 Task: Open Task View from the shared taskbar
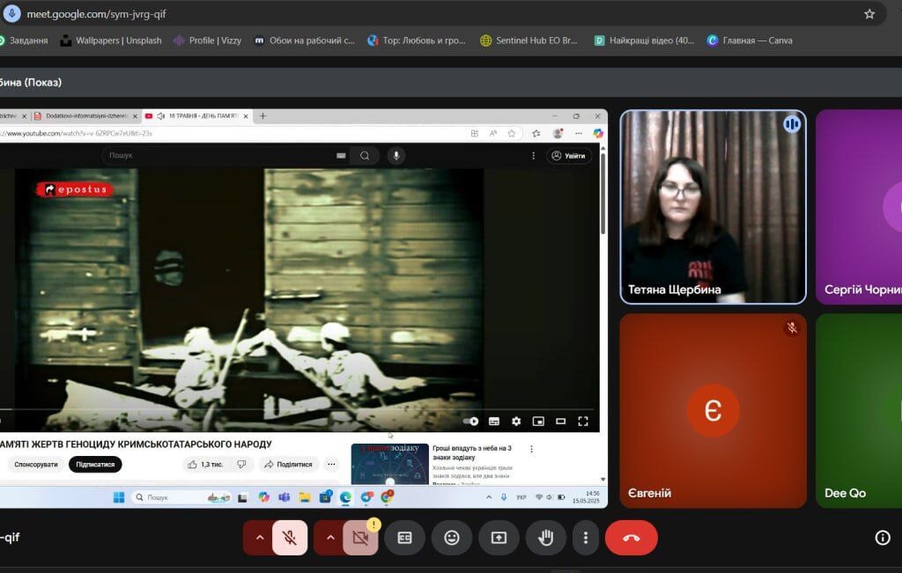(243, 497)
